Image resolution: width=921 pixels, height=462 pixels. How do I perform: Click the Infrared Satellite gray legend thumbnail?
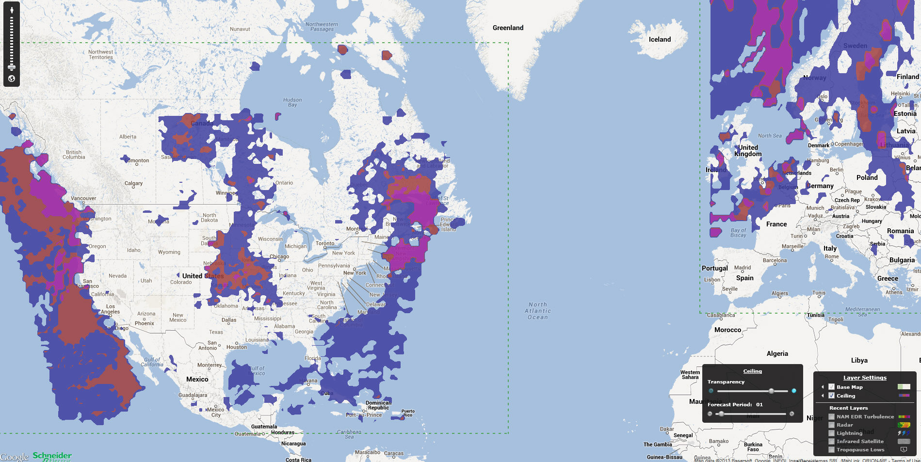coord(904,442)
